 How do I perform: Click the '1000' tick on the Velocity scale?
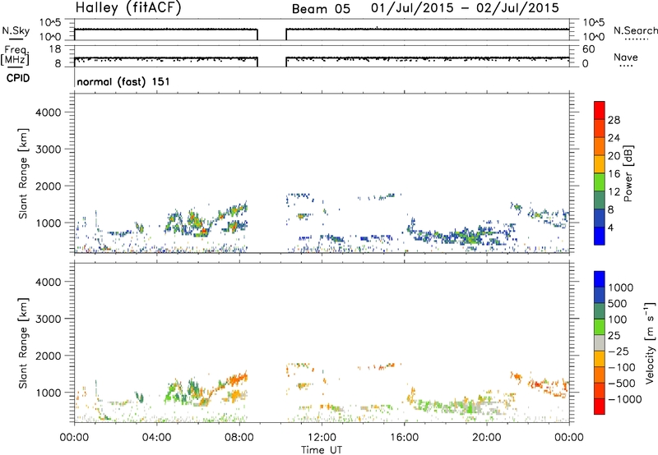click(x=621, y=287)
